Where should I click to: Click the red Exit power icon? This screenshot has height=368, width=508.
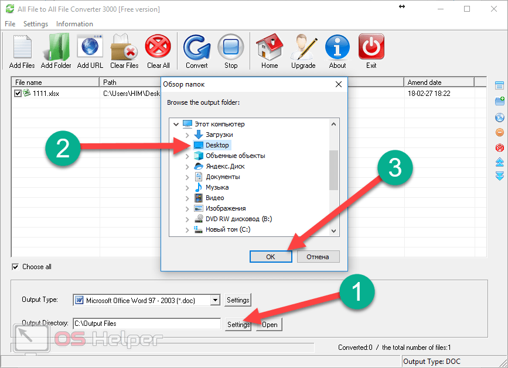(x=371, y=47)
